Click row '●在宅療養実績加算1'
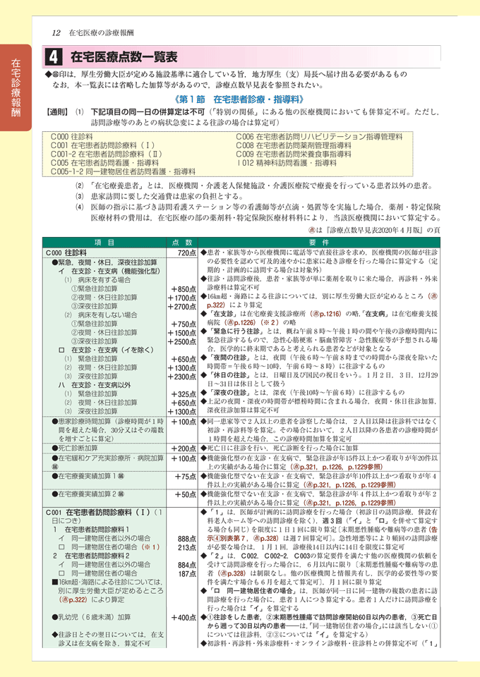This screenshot has height=677, width=480. pos(88,476)
